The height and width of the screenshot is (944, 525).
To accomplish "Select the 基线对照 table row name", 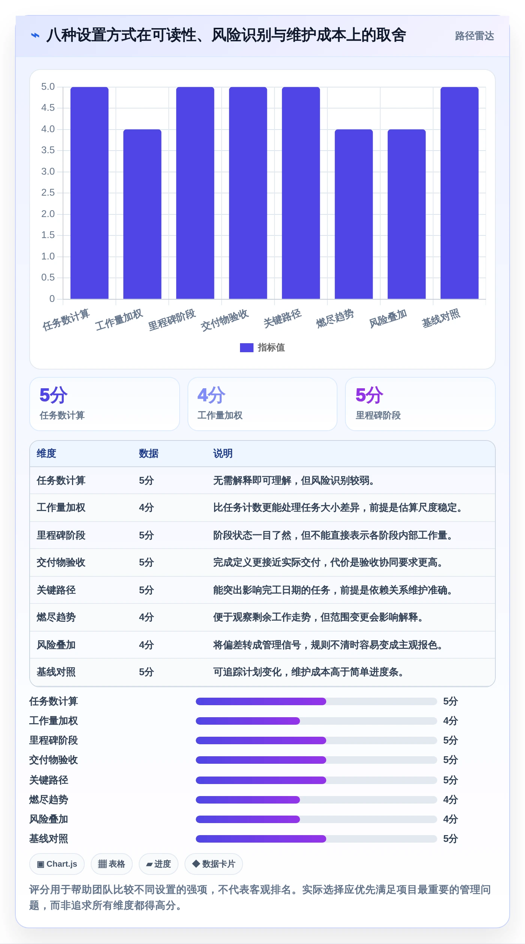I will pyautogui.click(x=56, y=672).
